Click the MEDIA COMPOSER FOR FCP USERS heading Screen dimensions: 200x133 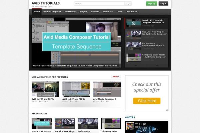(x=50, y=77)
